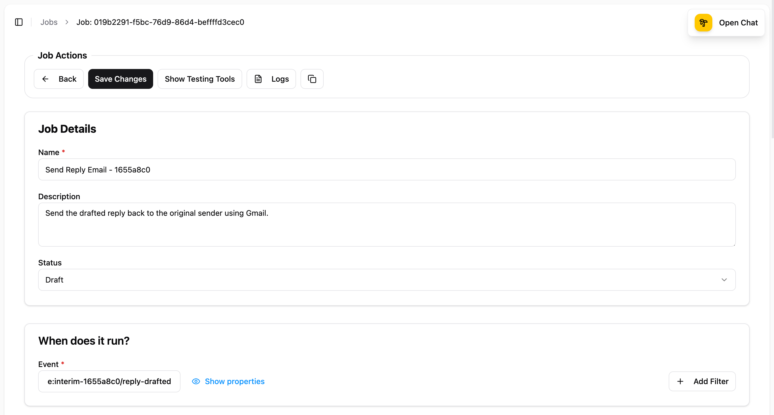Click the Add Filter button
Image resolution: width=774 pixels, height=415 pixels.
pos(702,381)
